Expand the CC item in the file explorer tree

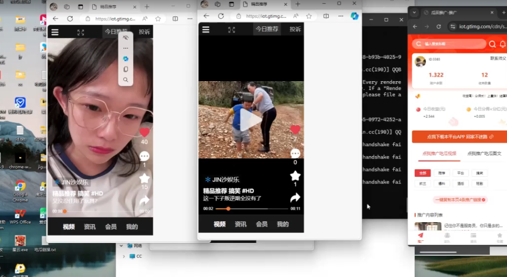124,256
